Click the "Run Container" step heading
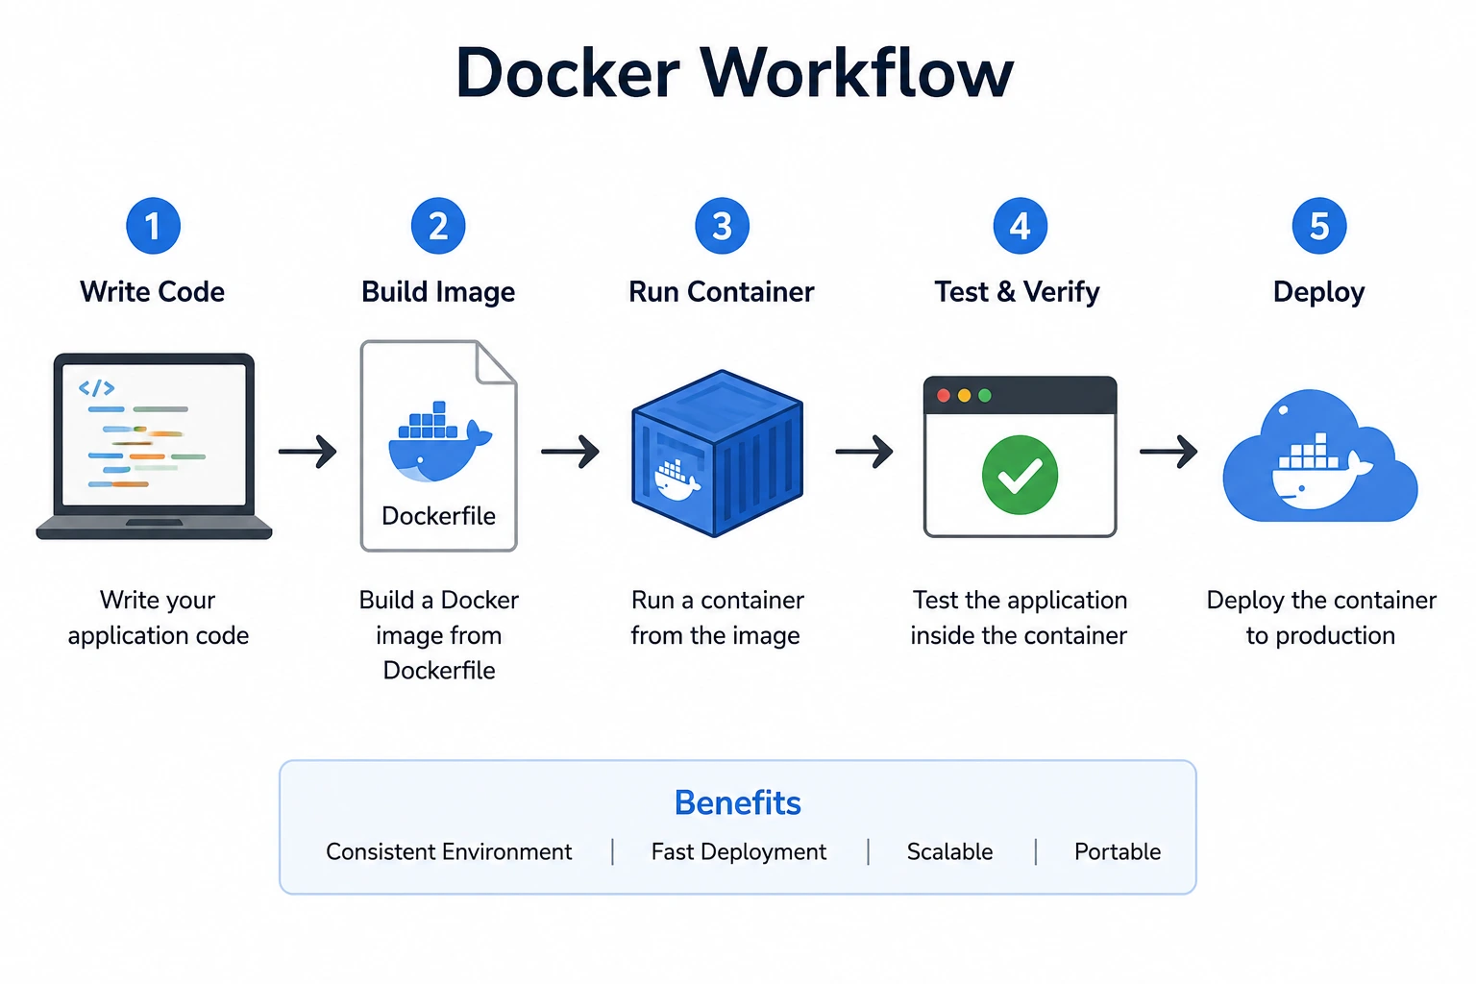Viewport: 1476px width, 984px height. click(722, 291)
